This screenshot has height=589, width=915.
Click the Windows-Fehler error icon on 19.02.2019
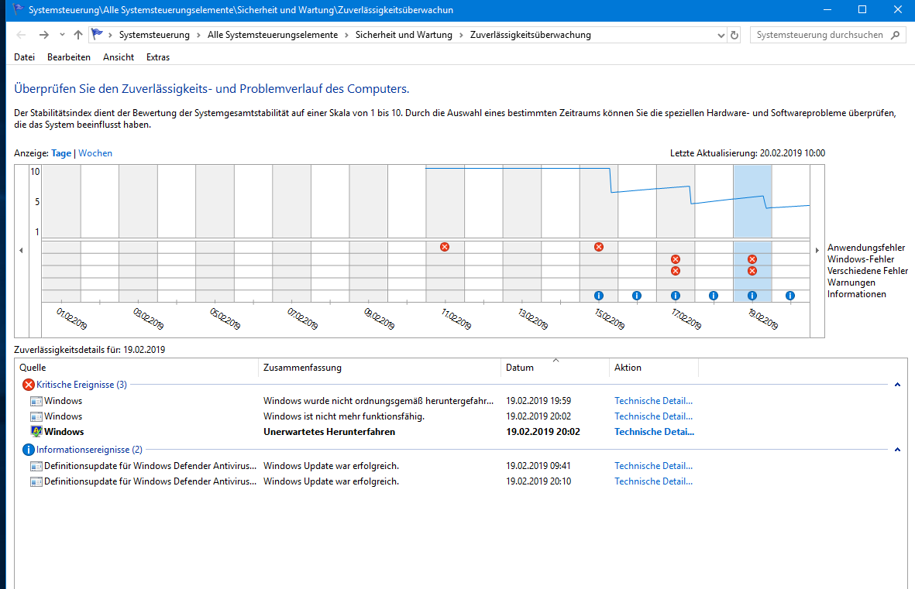pos(752,259)
